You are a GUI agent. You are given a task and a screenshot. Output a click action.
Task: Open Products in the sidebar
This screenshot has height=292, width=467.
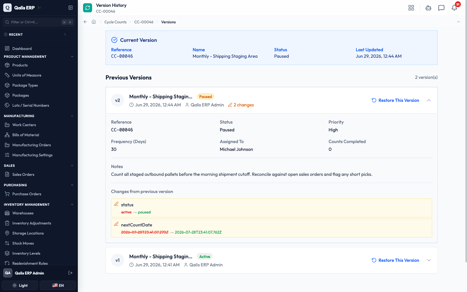click(39, 65)
